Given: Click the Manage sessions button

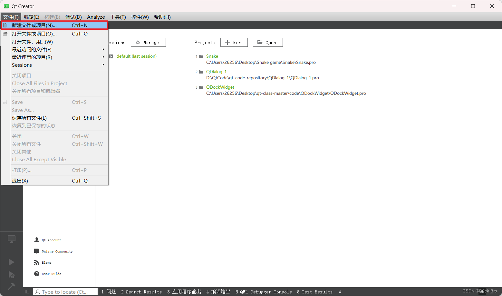Looking at the screenshot, I should 148,42.
